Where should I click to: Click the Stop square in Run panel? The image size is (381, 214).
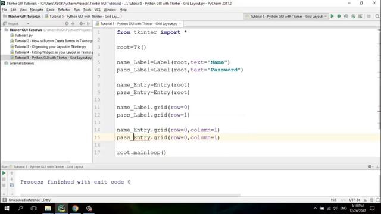4,179
